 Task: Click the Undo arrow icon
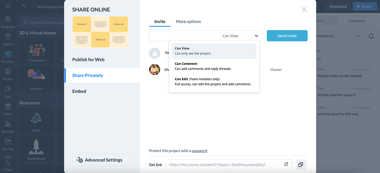pyautogui.click(x=24, y=6)
